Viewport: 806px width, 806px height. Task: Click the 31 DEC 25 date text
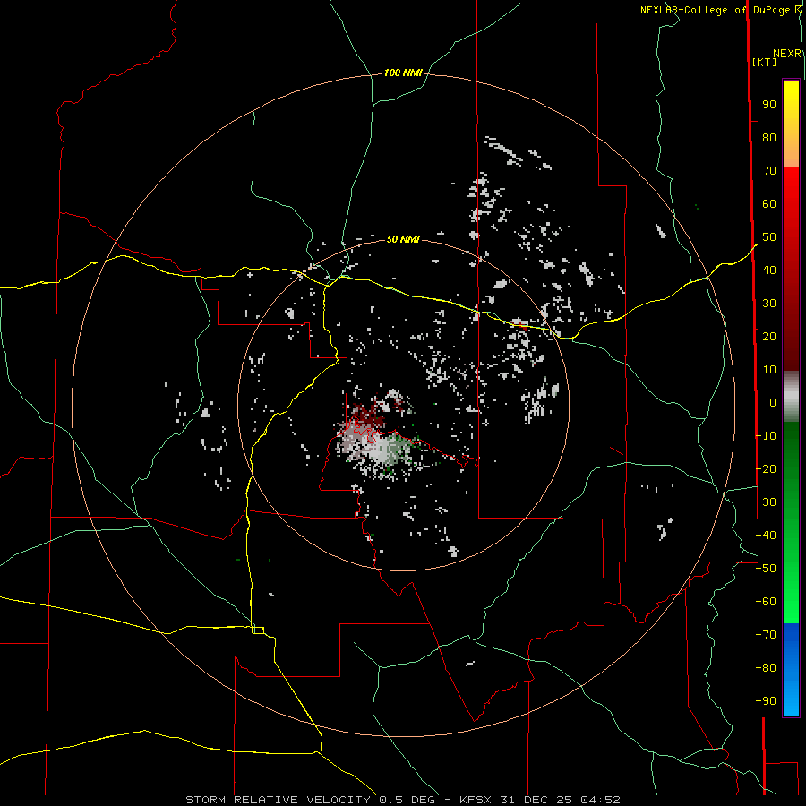pos(536,800)
